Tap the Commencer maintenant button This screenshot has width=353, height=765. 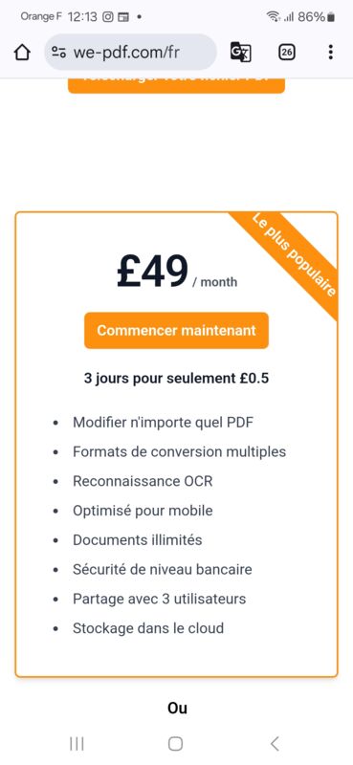click(x=176, y=330)
